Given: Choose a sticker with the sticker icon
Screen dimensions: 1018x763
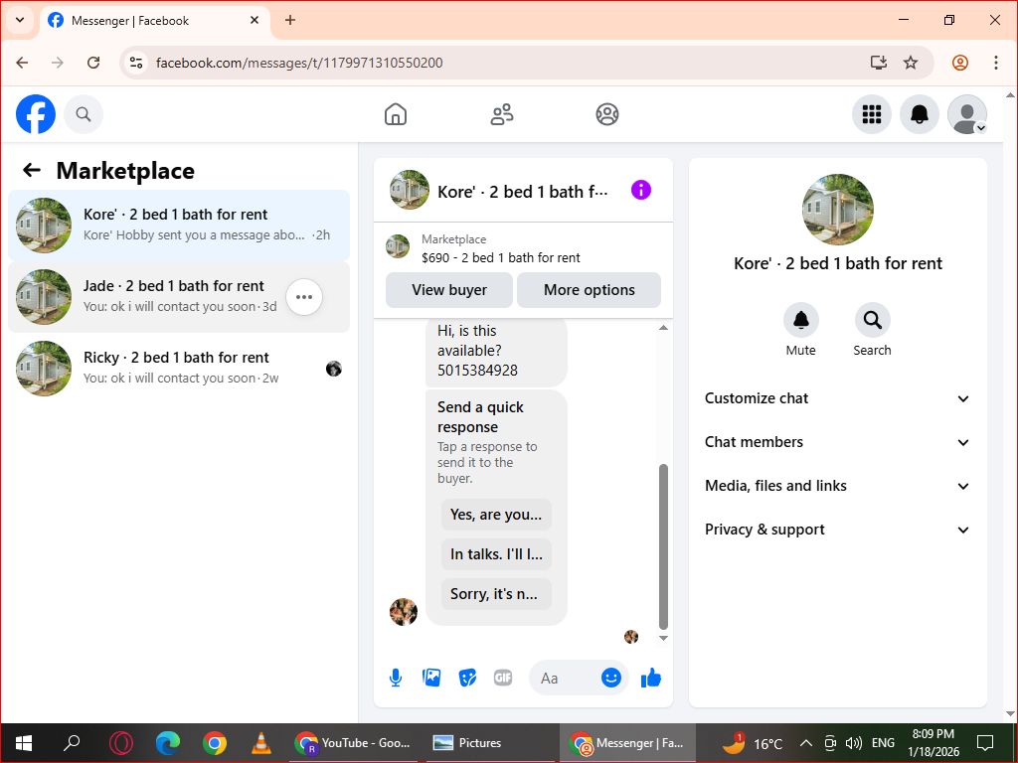Looking at the screenshot, I should tap(467, 678).
